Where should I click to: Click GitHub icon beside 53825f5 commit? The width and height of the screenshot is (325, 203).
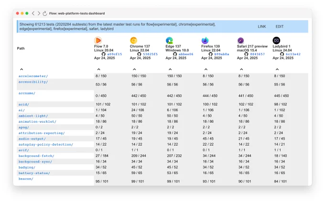tap(139, 54)
